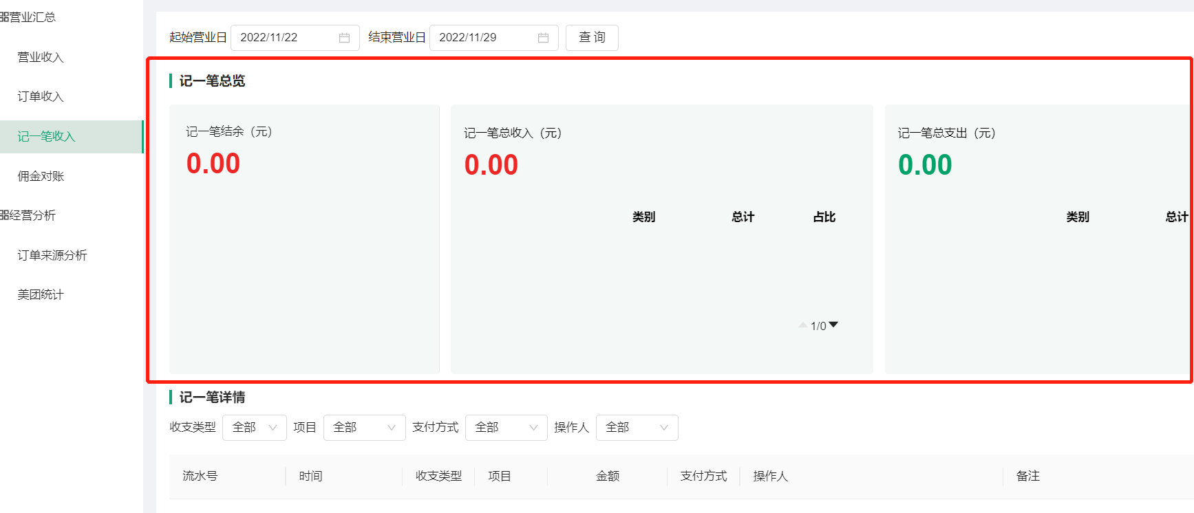
Task: Click 操作人 table column header
Action: pyautogui.click(x=771, y=476)
